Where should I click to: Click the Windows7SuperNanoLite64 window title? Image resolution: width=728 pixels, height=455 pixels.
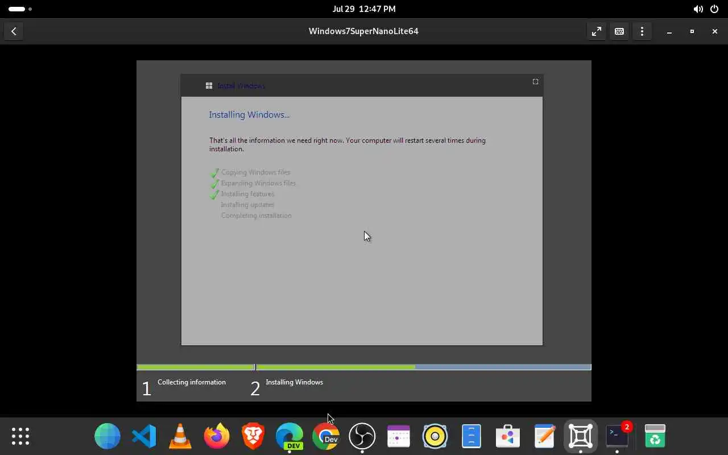click(x=363, y=31)
